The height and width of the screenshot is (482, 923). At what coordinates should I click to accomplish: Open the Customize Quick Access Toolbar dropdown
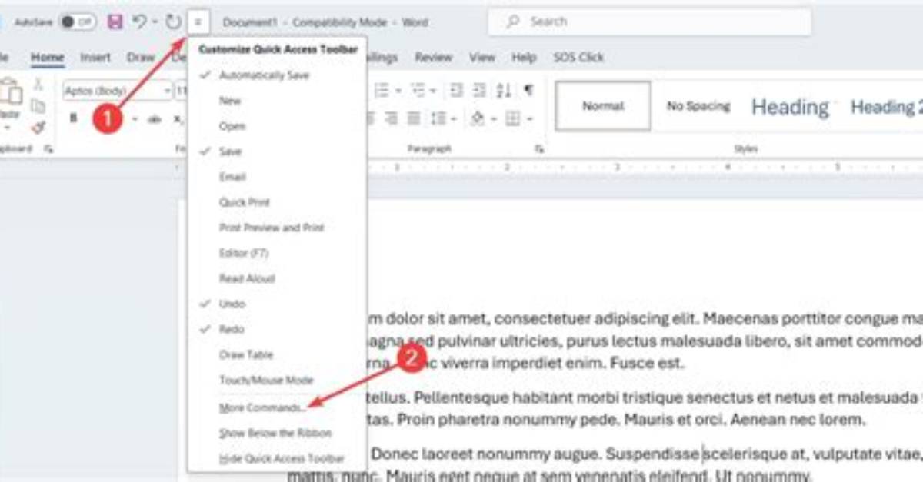click(x=198, y=22)
